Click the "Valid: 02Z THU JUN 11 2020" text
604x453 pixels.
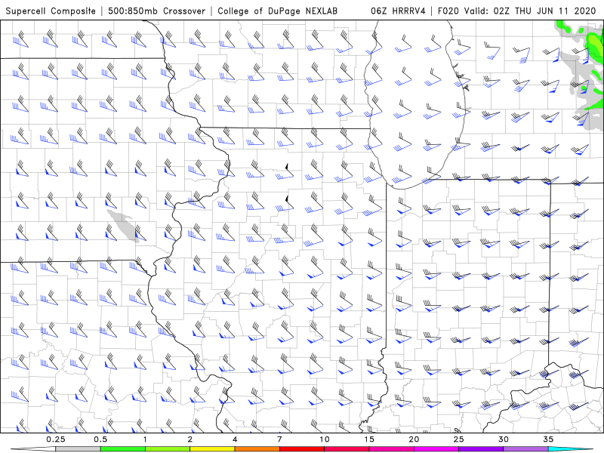[530, 11]
